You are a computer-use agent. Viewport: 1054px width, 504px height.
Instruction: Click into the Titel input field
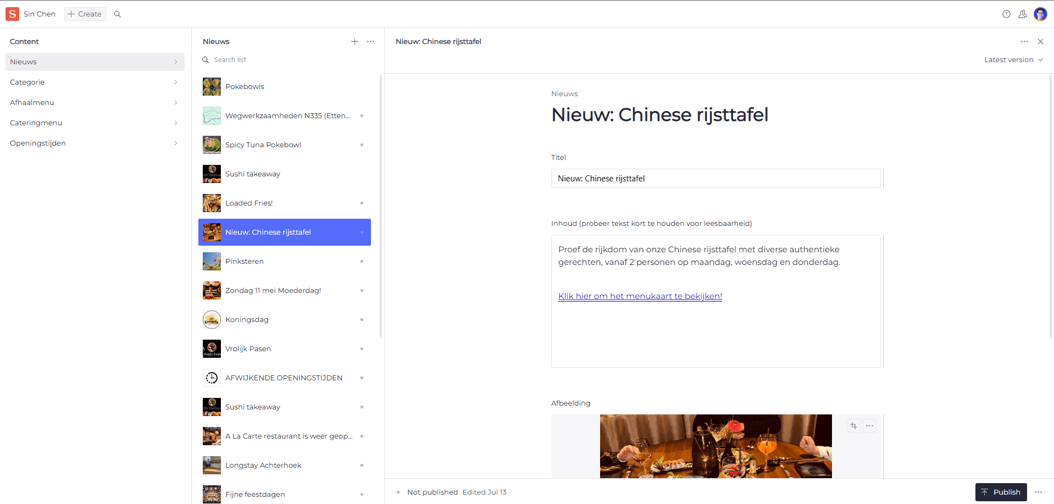(x=715, y=179)
